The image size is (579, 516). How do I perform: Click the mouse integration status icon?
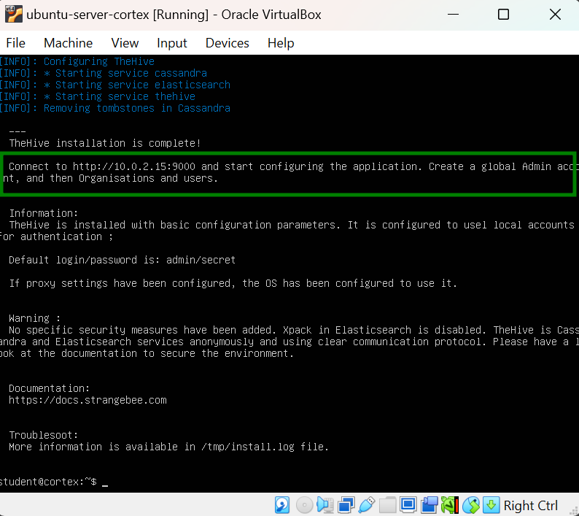pos(471,505)
